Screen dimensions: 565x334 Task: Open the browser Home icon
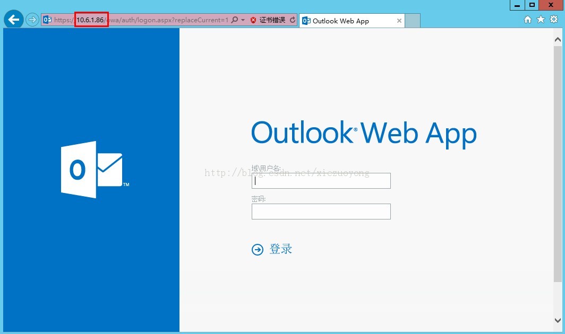527,20
